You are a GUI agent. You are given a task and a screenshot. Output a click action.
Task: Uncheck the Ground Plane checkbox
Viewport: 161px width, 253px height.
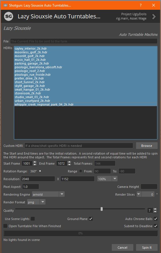tap(91, 219)
